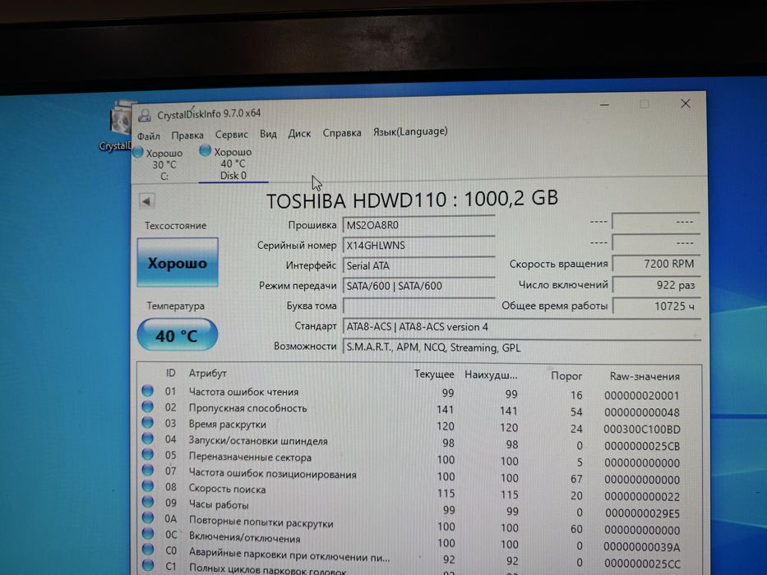The image size is (767, 575).
Task: Click the Raw-значения column header
Action: click(645, 376)
